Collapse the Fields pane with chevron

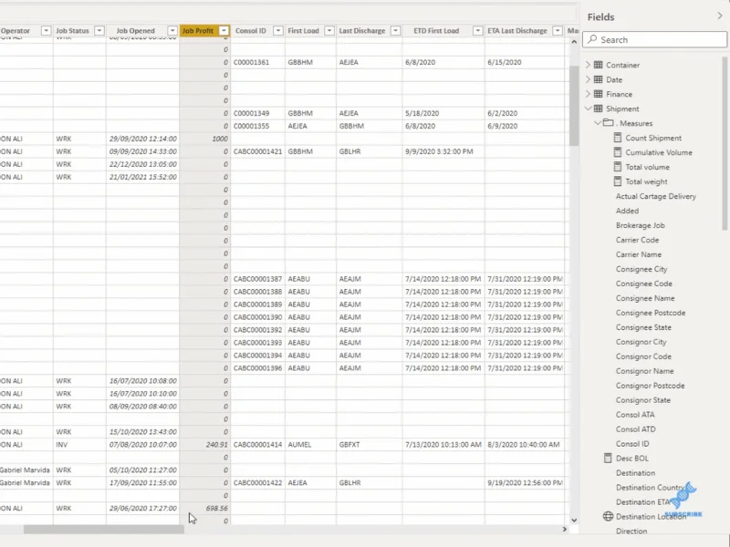click(720, 16)
